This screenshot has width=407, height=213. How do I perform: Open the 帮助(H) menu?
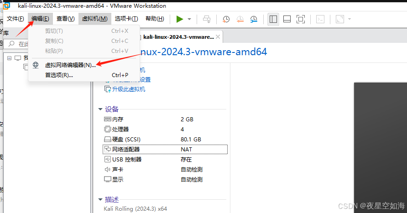point(155,19)
